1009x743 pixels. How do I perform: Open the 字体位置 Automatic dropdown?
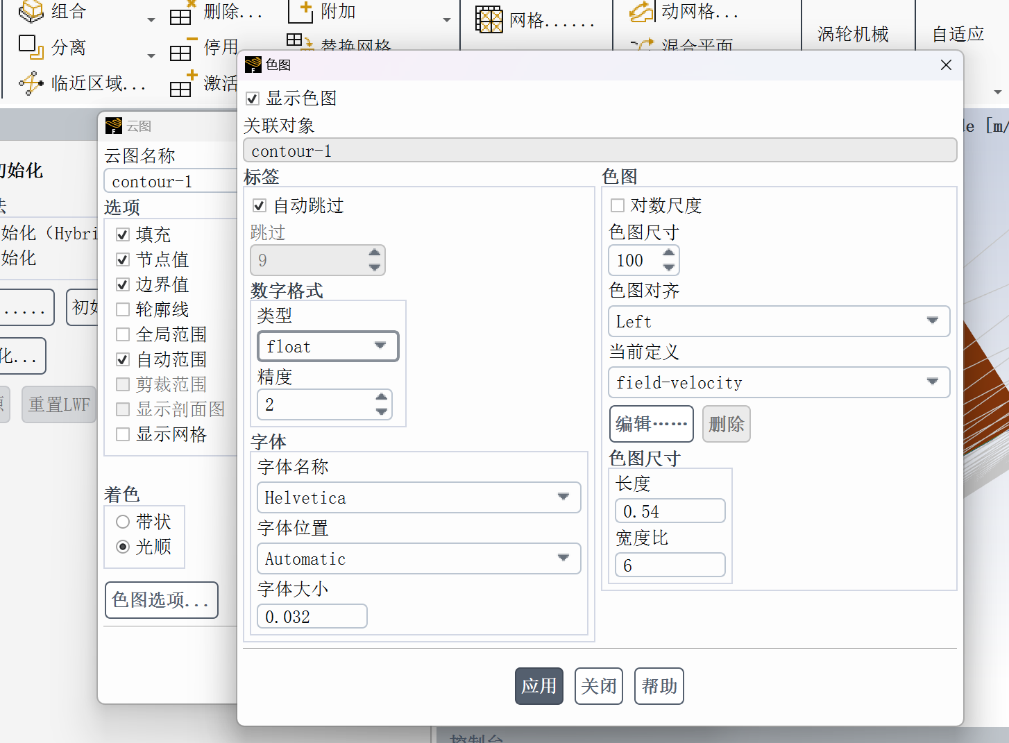point(418,558)
